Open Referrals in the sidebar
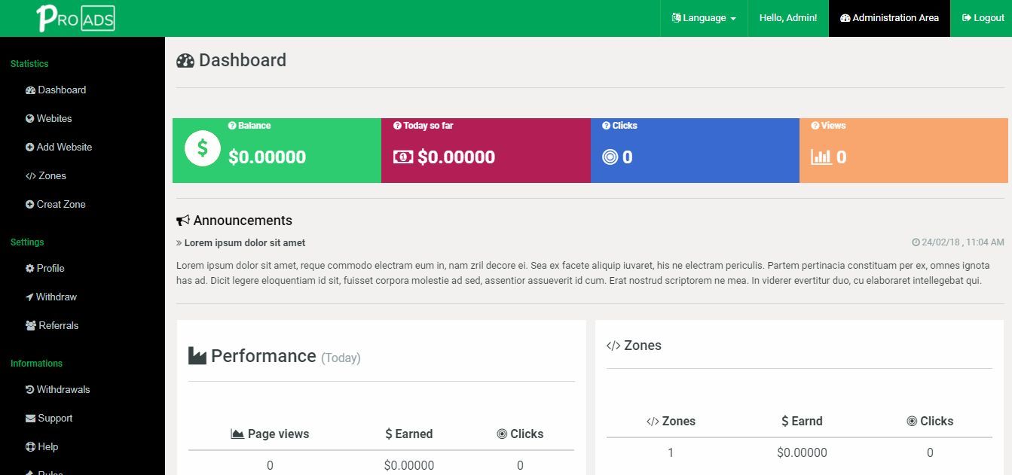This screenshot has height=475, width=1012. point(52,325)
